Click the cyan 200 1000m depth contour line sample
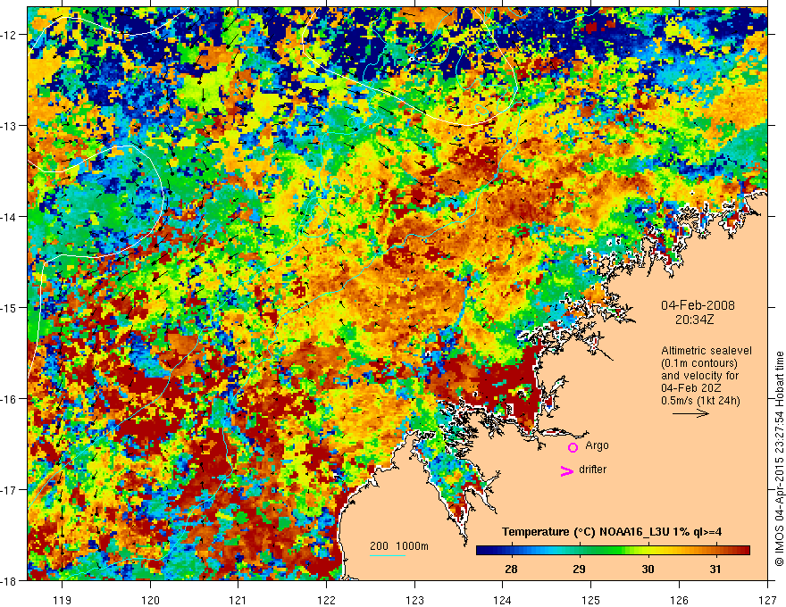Screen dimensions: 786x607 [388, 555]
